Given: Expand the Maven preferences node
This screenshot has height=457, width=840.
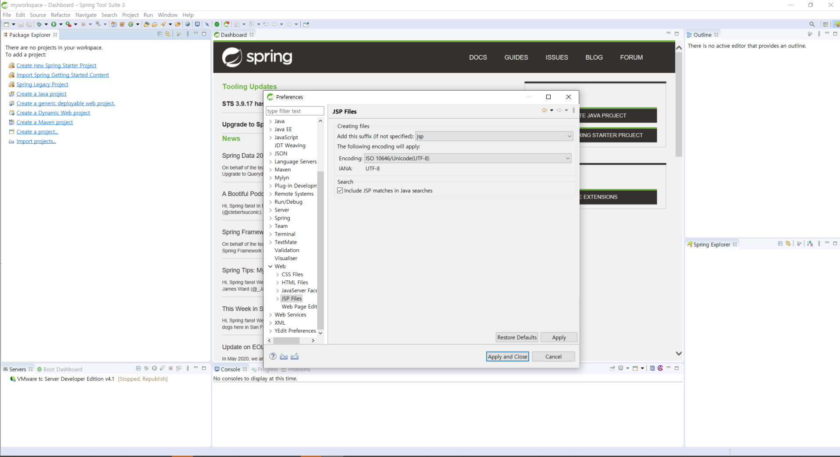Looking at the screenshot, I should point(271,170).
